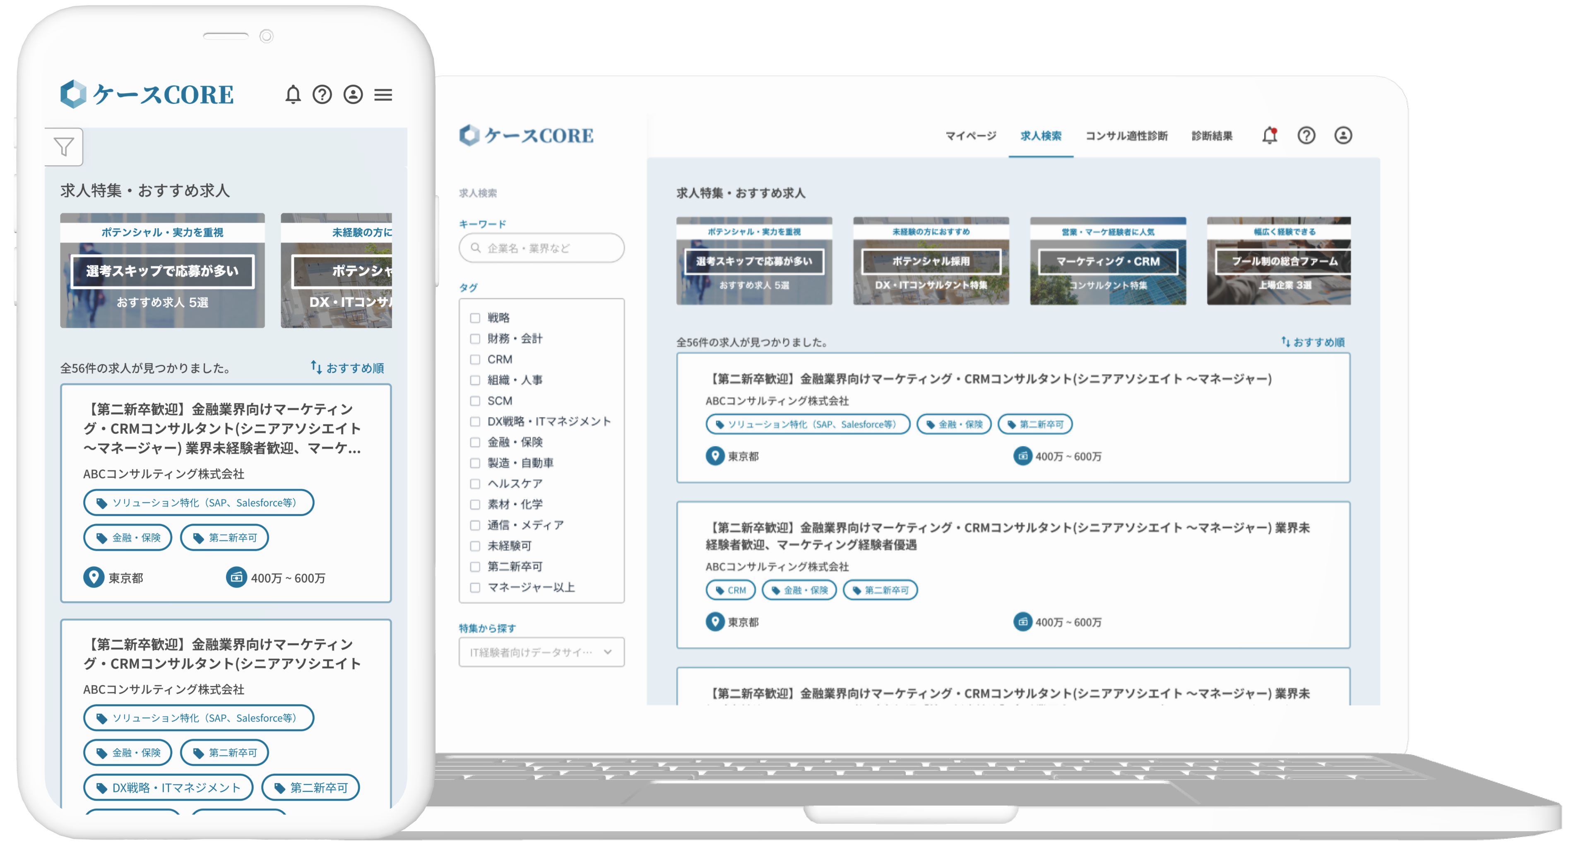Open user account icon on laptop header
The width and height of the screenshot is (1573, 842).
coord(1343,135)
